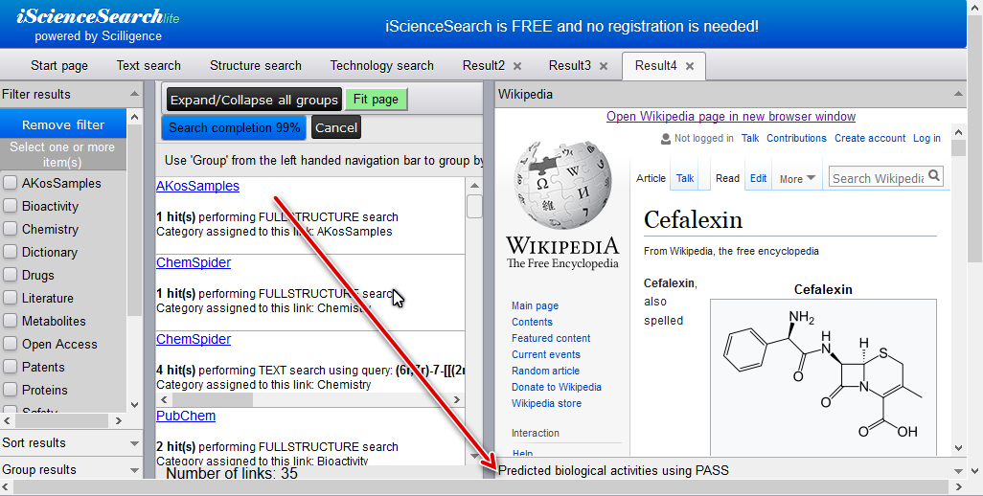Open the Current events link
Screen dimensions: 983x496
pyautogui.click(x=545, y=354)
